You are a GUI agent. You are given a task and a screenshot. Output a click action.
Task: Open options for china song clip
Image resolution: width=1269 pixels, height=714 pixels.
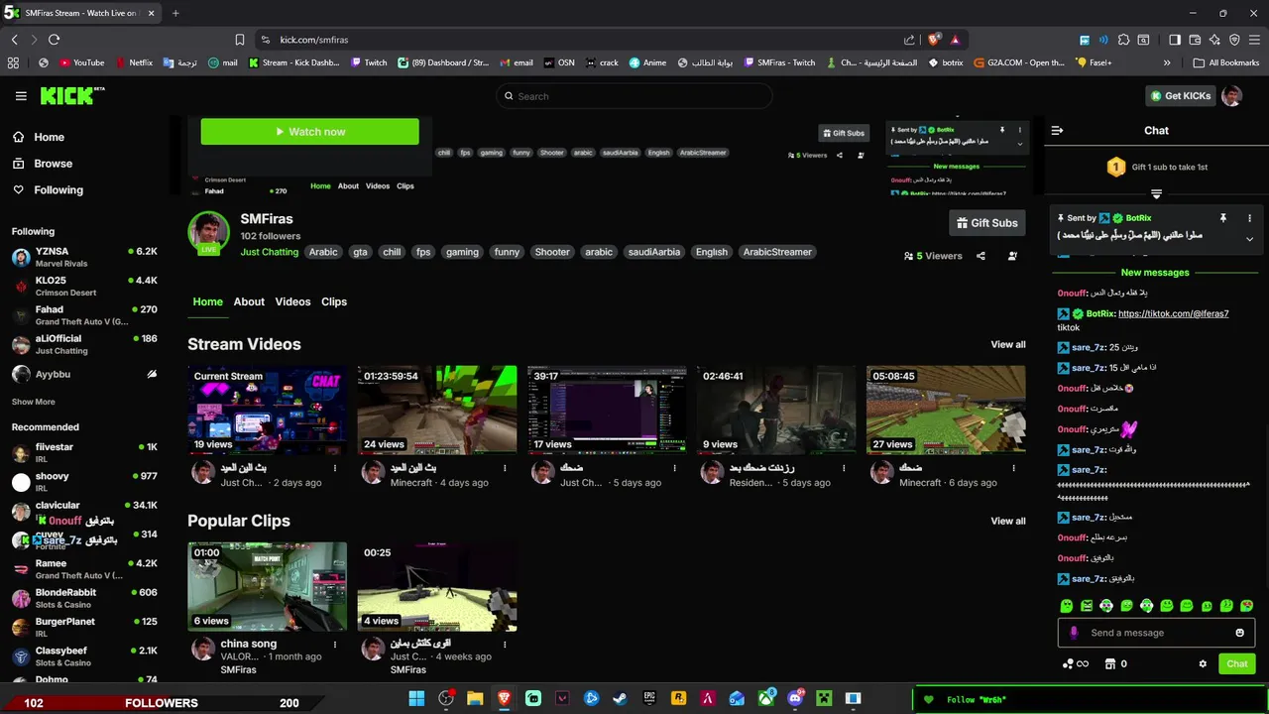[335, 645]
